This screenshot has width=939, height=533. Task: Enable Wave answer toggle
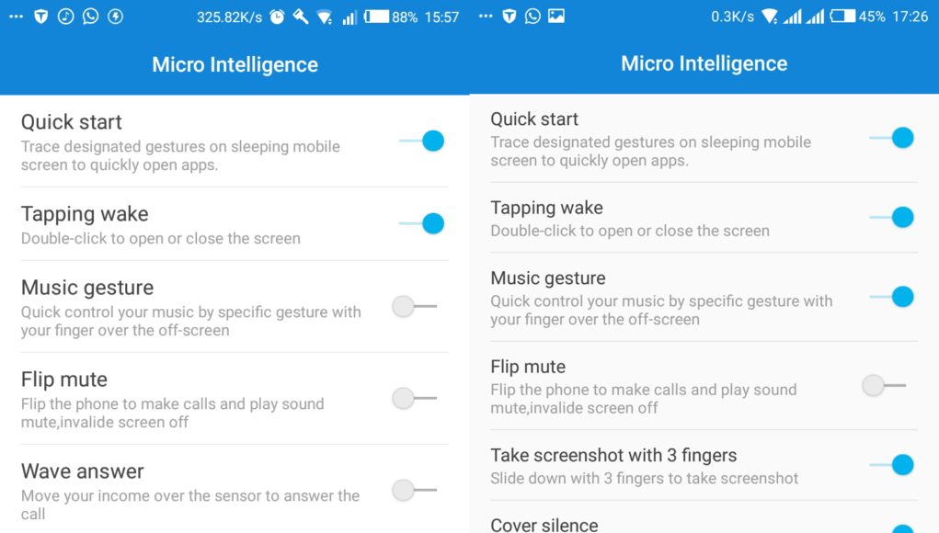pos(415,490)
